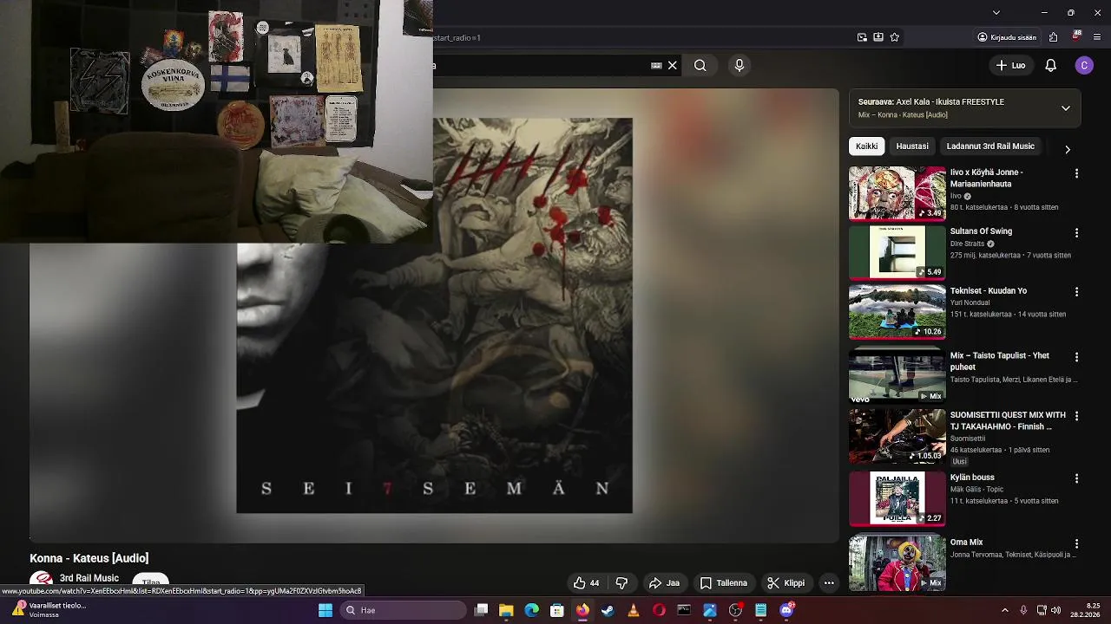Screen dimensions: 1111x624
Task: Show hidden system tray icons
Action: click(1006, 610)
